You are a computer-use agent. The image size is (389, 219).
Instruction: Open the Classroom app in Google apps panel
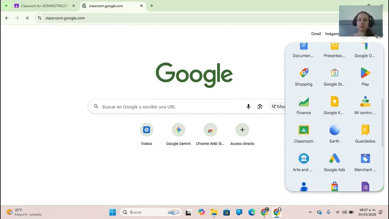click(304, 134)
